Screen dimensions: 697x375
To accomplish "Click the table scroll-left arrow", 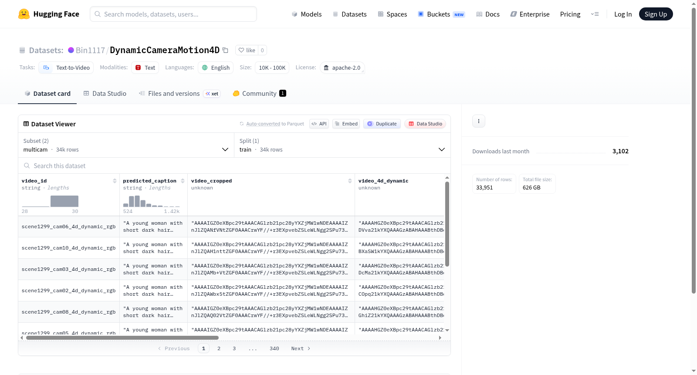I will click(22, 338).
